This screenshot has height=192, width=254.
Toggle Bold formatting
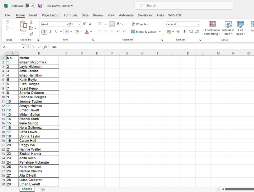(x=44, y=31)
